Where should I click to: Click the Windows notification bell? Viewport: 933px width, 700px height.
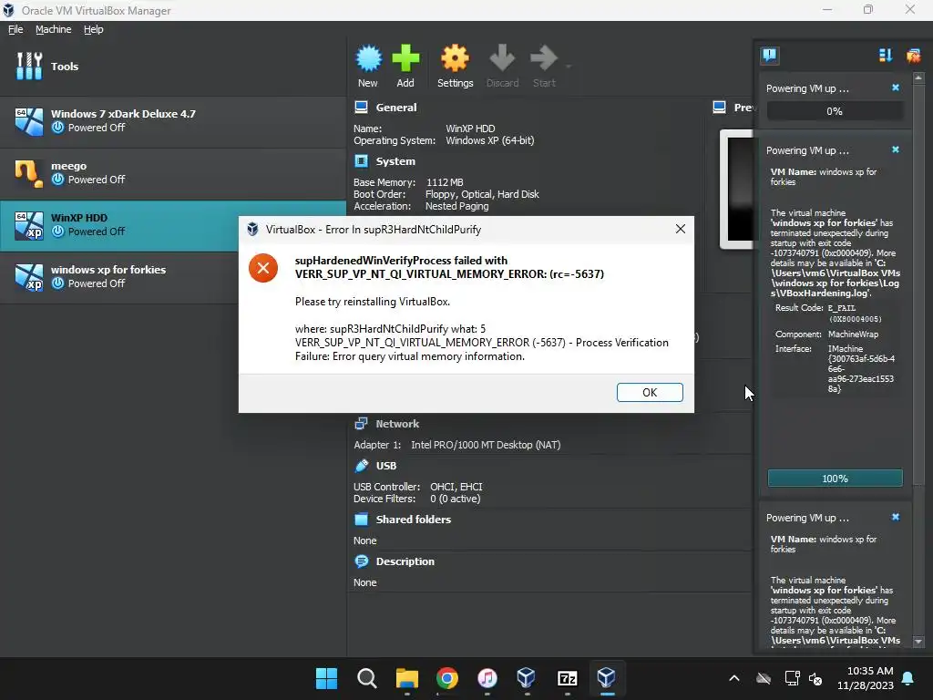(908, 678)
